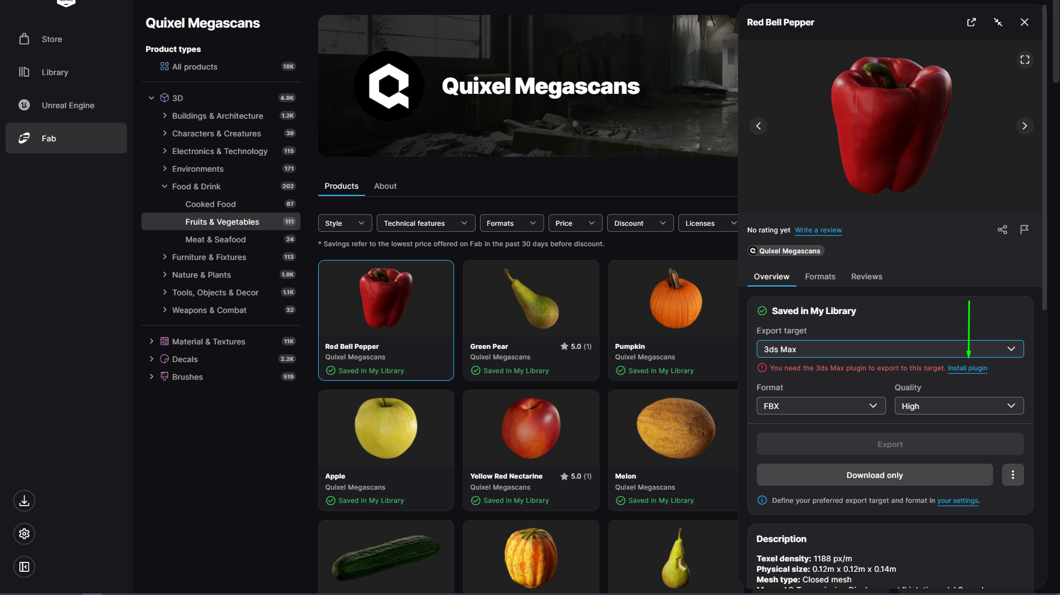Open the High quality dropdown
This screenshot has height=595, width=1060.
coord(959,406)
